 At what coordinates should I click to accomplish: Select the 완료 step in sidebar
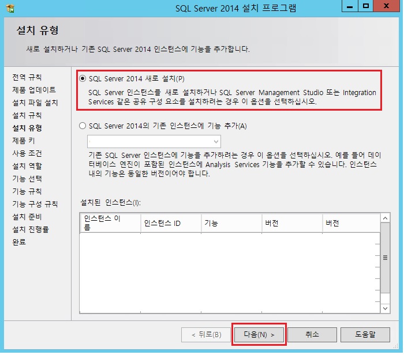[19, 242]
